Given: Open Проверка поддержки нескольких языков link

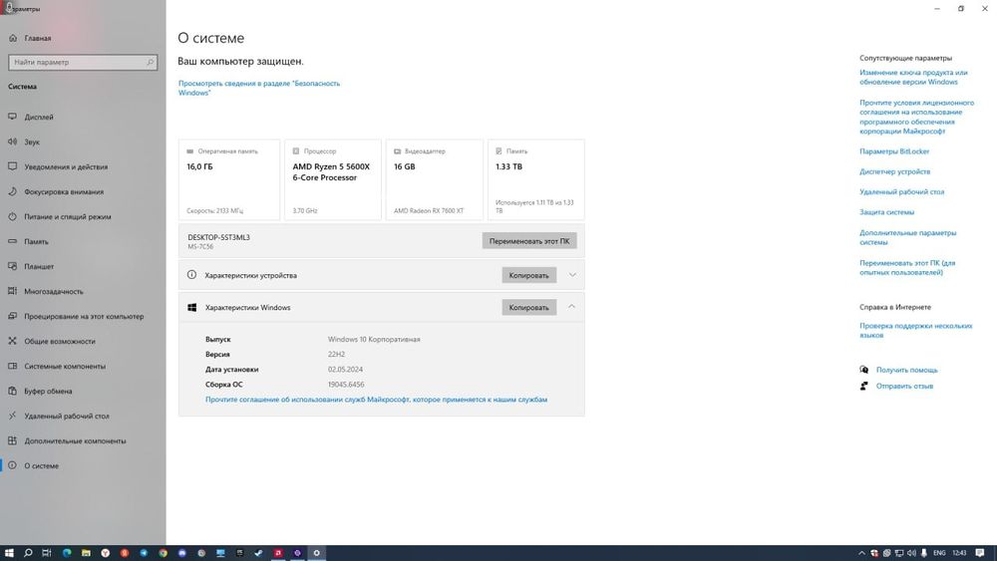Looking at the screenshot, I should (x=915, y=330).
